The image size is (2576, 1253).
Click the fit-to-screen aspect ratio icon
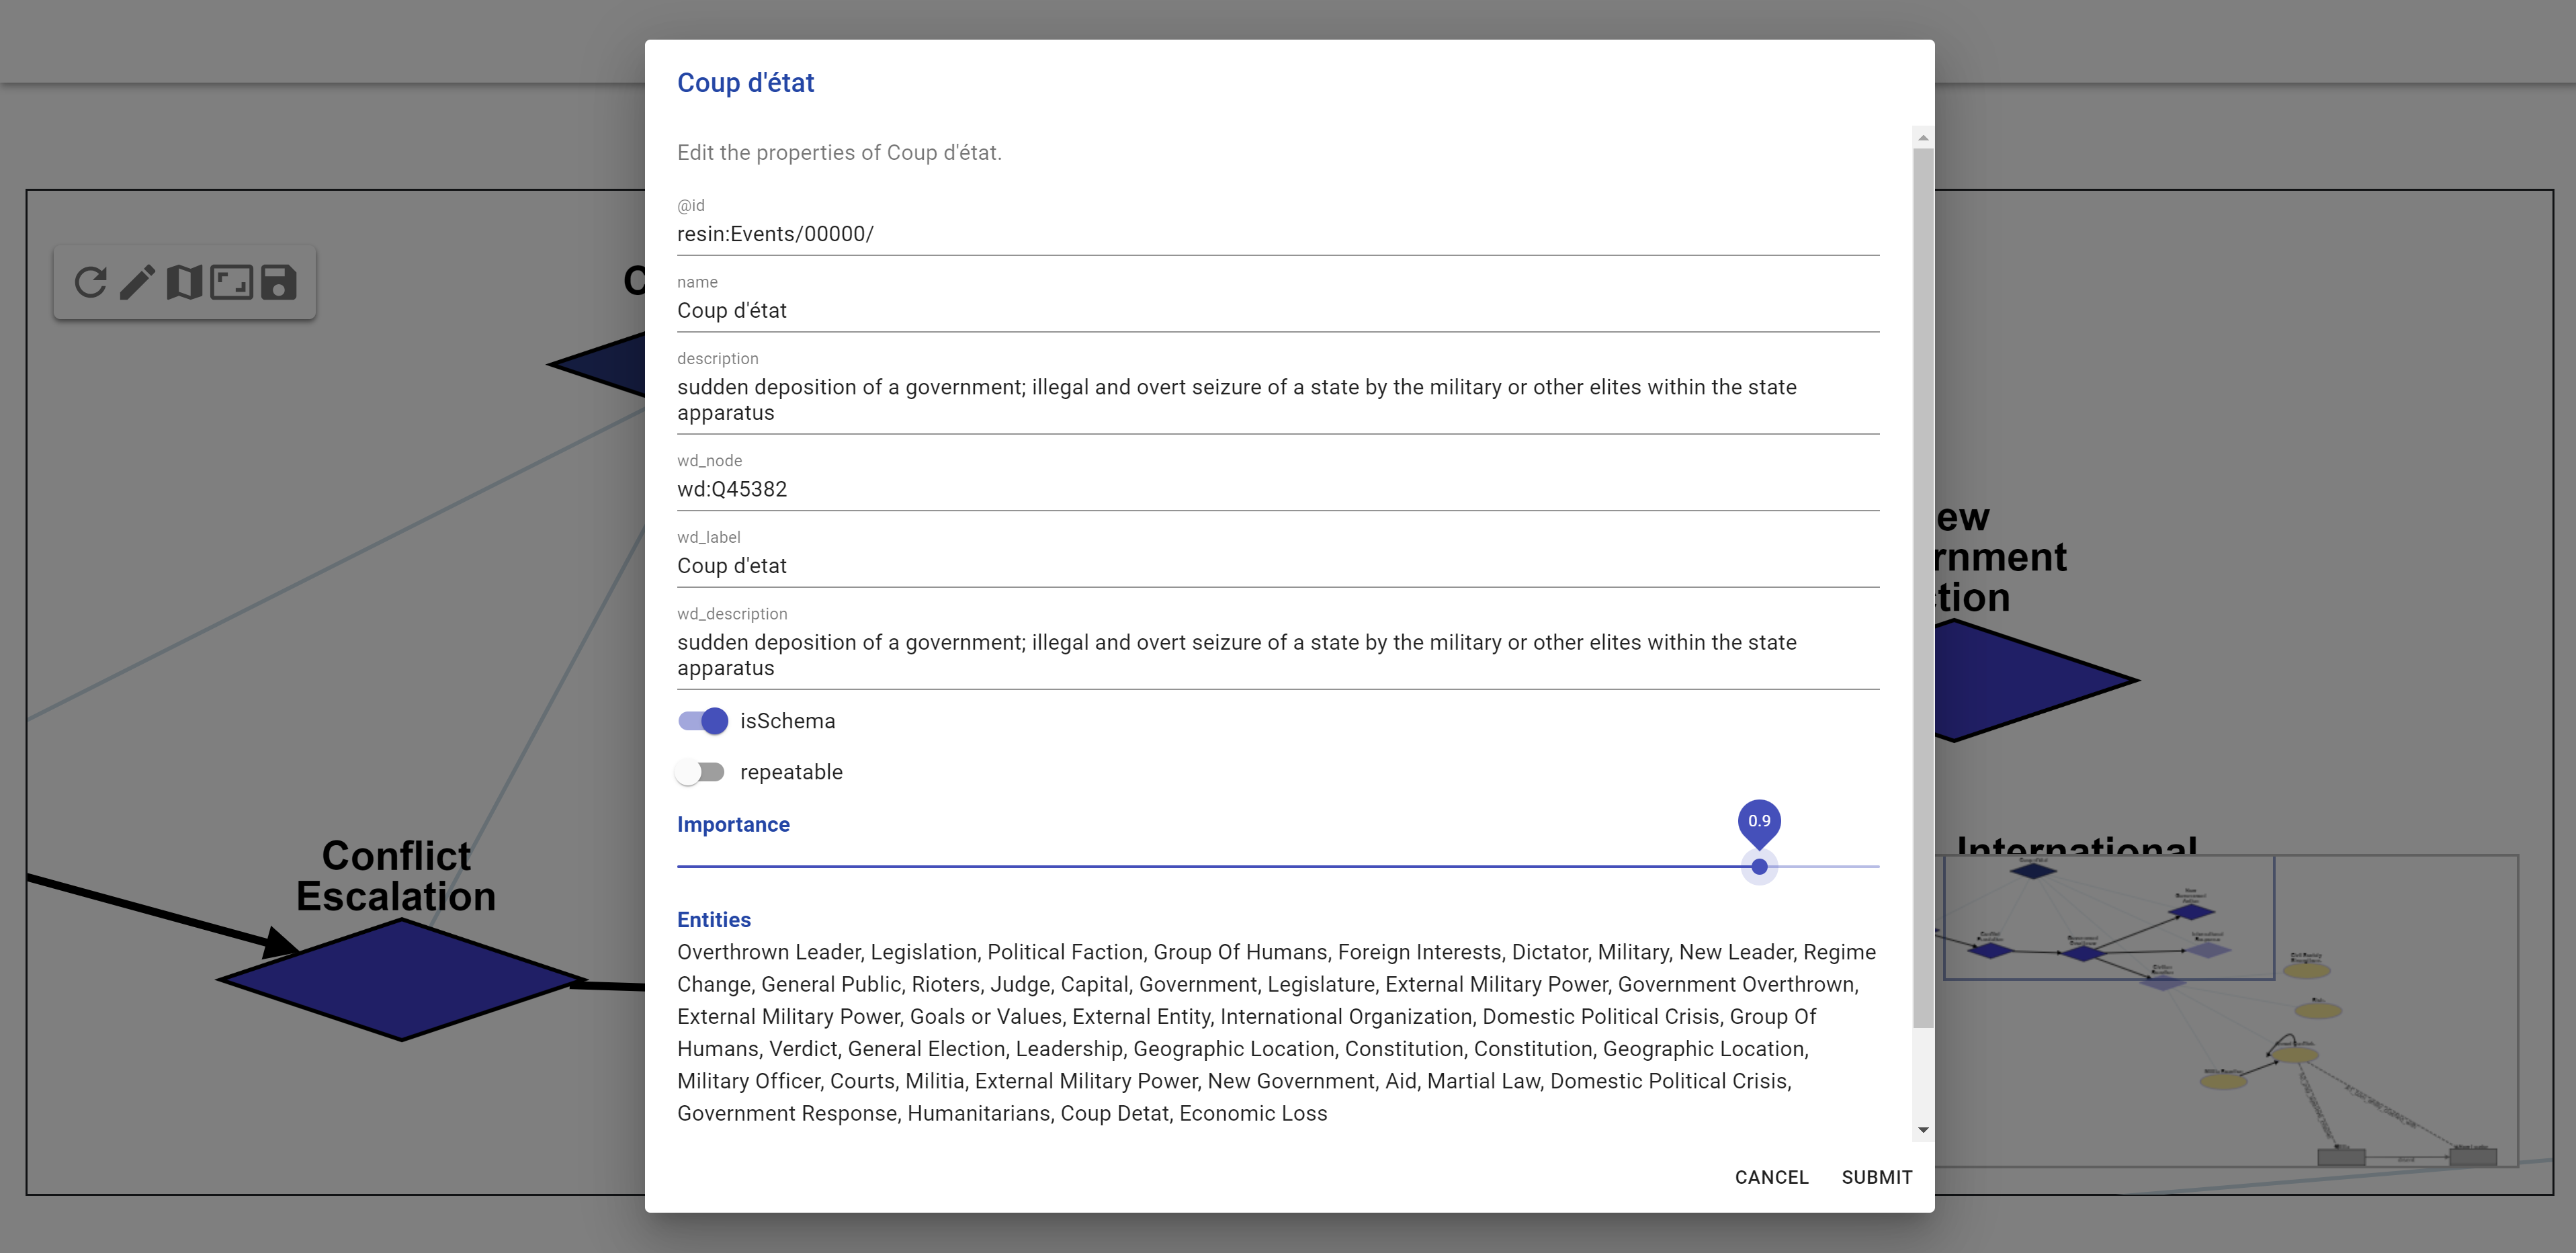tap(231, 282)
